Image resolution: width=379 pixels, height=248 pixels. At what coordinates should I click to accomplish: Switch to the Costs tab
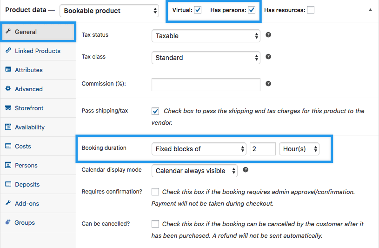click(23, 146)
